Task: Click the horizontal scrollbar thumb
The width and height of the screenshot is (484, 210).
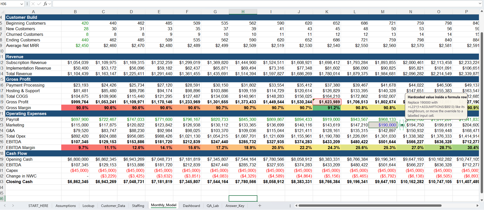Action: [370, 206]
